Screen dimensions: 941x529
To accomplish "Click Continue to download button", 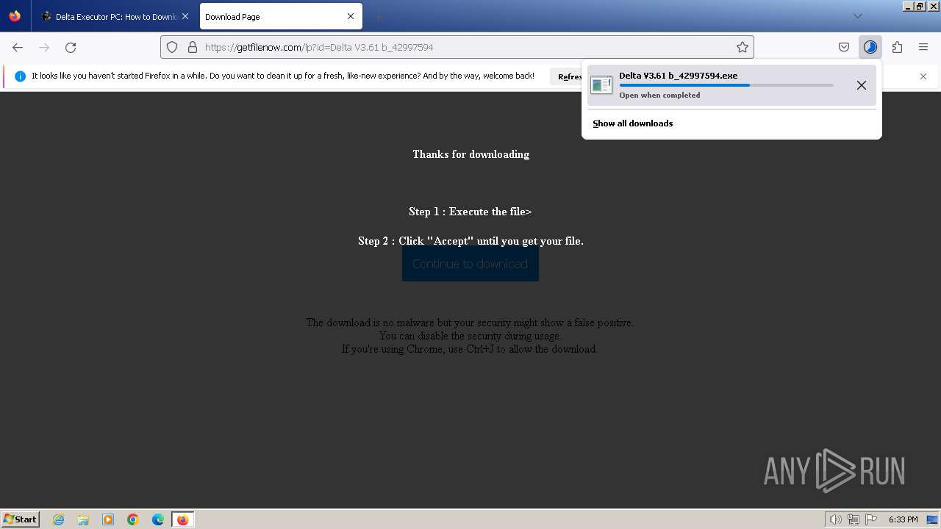I will click(x=470, y=264).
